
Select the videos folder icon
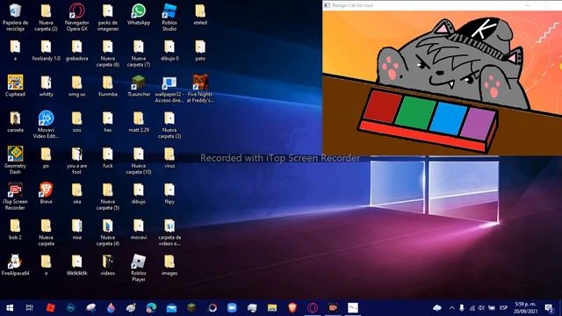coord(107,265)
